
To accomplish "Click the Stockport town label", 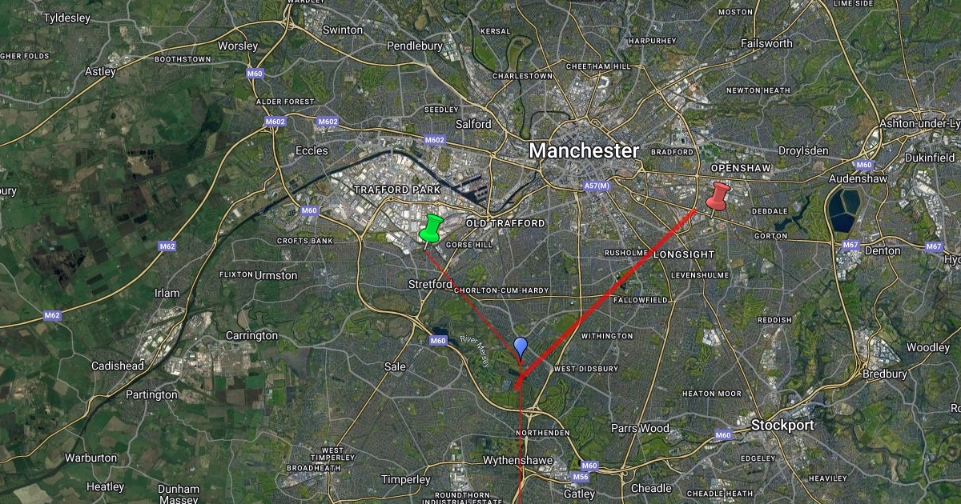I will 782,425.
